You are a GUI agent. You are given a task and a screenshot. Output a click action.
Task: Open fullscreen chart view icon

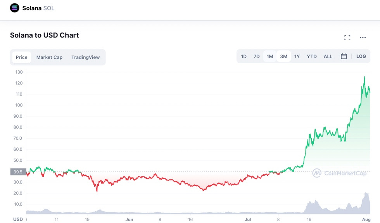[347, 38]
